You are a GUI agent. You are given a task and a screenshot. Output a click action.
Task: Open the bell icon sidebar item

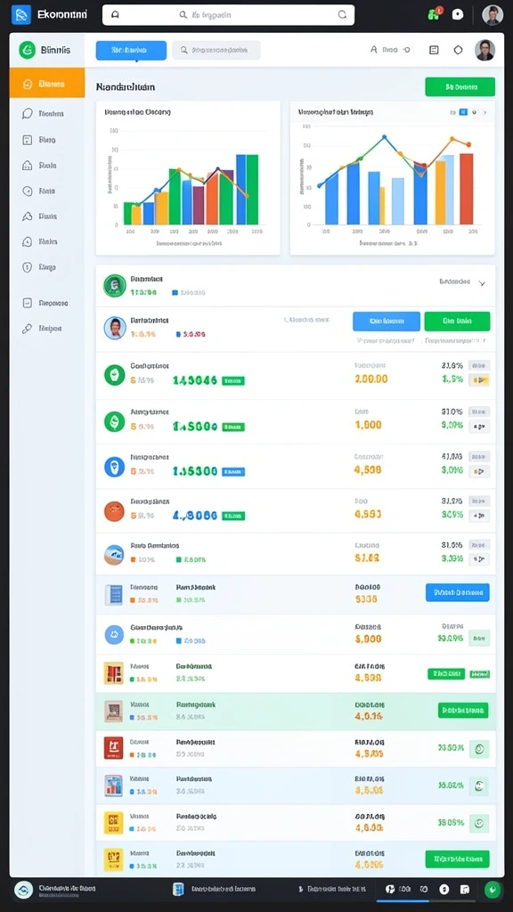click(x=27, y=241)
